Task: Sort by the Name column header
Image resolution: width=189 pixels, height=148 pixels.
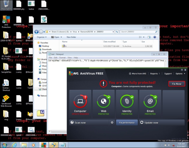Action: (x=65, y=42)
